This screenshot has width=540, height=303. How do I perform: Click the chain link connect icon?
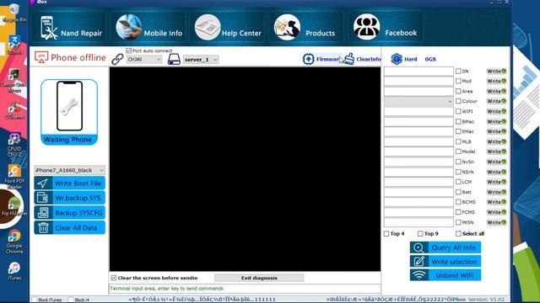117,59
